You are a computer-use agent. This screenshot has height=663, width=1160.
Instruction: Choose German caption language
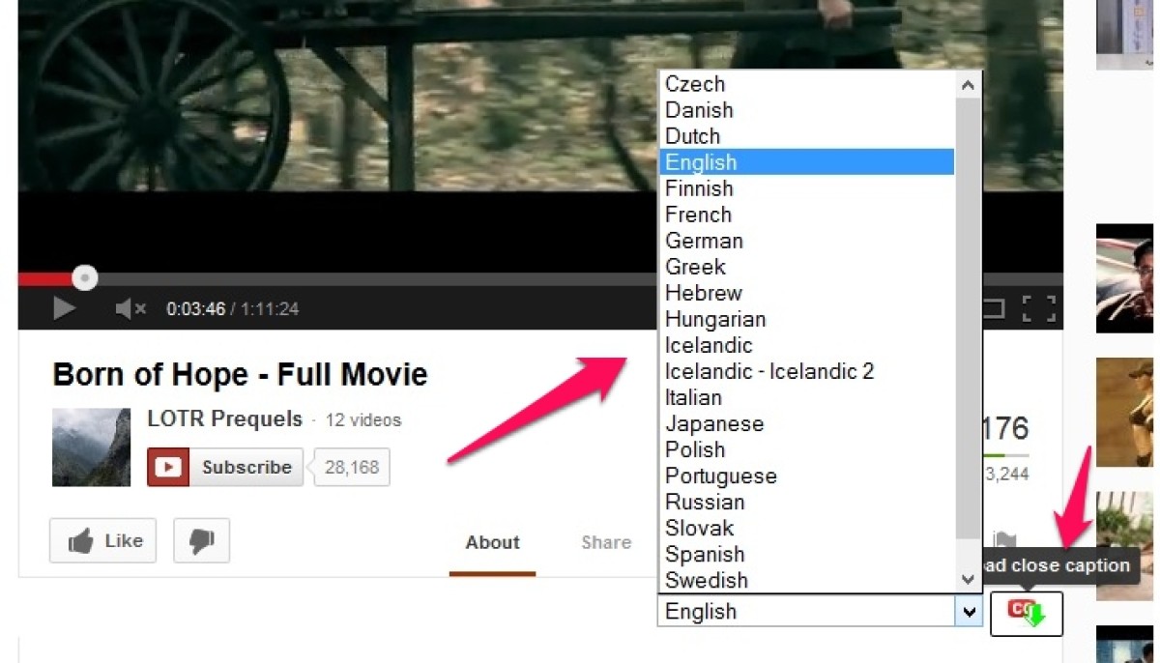tap(806, 241)
